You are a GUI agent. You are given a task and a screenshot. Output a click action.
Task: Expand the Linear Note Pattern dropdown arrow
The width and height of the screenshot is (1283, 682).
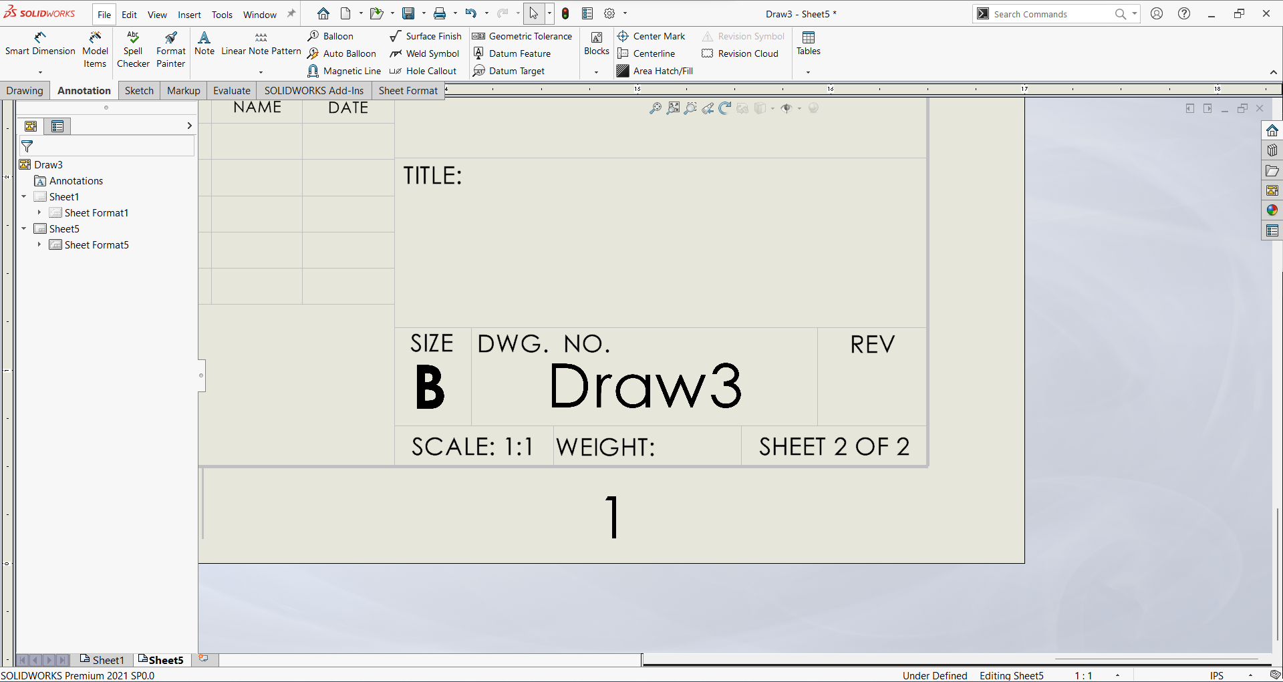pos(261,72)
